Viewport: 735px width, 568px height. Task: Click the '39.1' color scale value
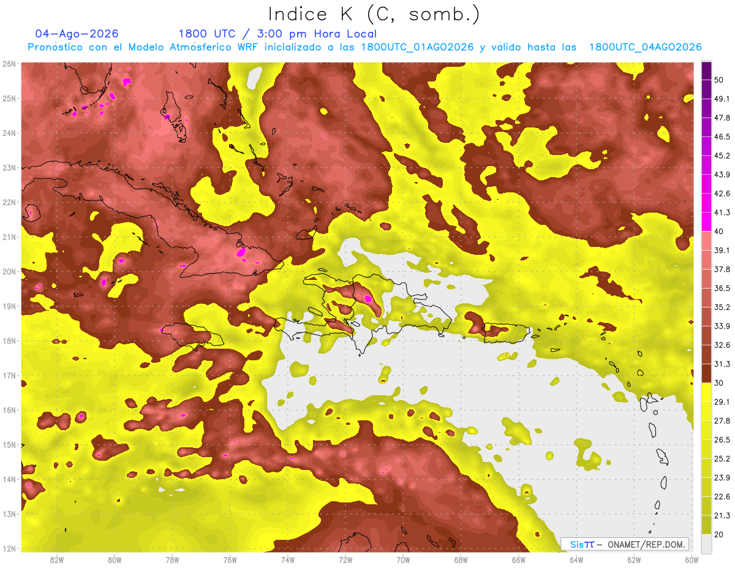click(x=722, y=250)
